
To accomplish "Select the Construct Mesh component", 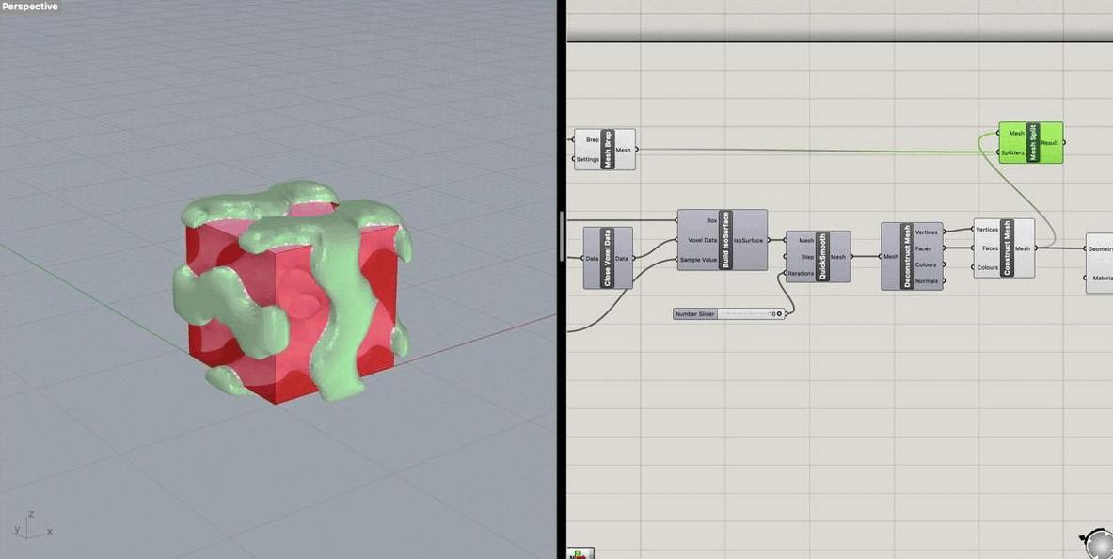I will (x=1007, y=248).
